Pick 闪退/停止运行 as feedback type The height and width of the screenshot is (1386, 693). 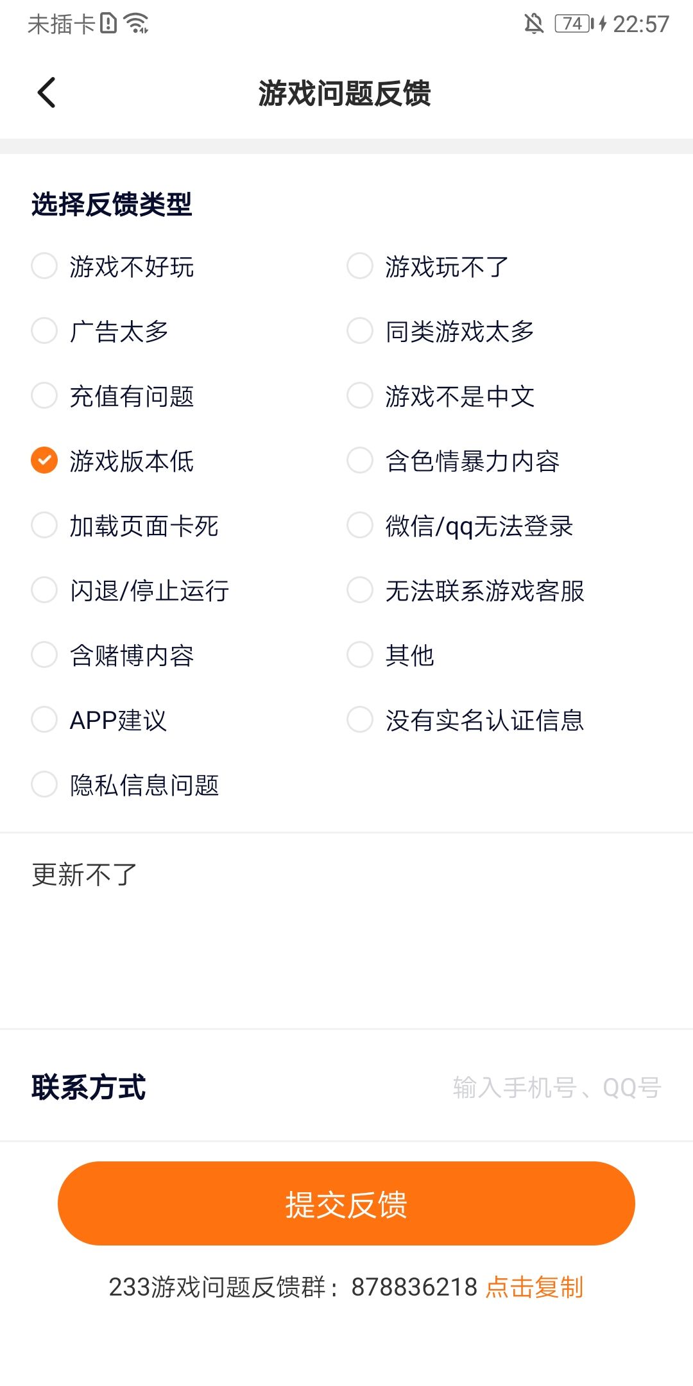44,590
